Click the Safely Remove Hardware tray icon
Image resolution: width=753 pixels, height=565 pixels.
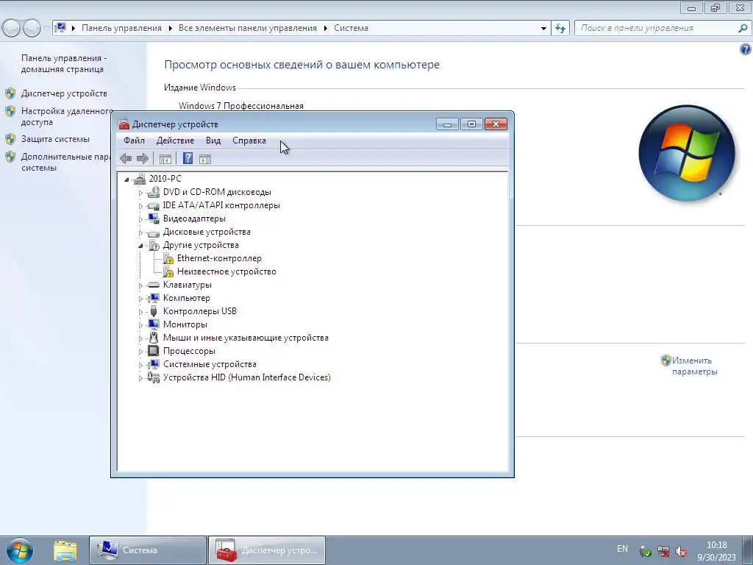click(x=646, y=551)
